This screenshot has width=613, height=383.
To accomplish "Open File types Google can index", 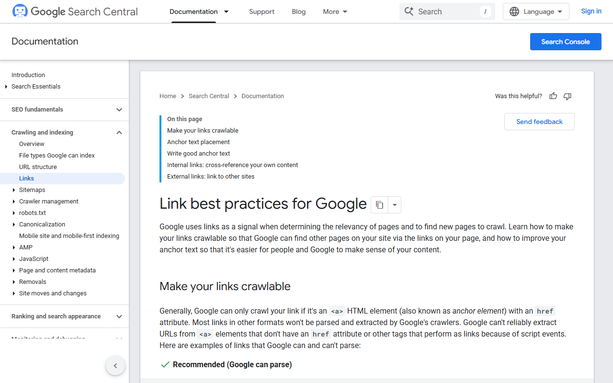I will (x=57, y=156).
